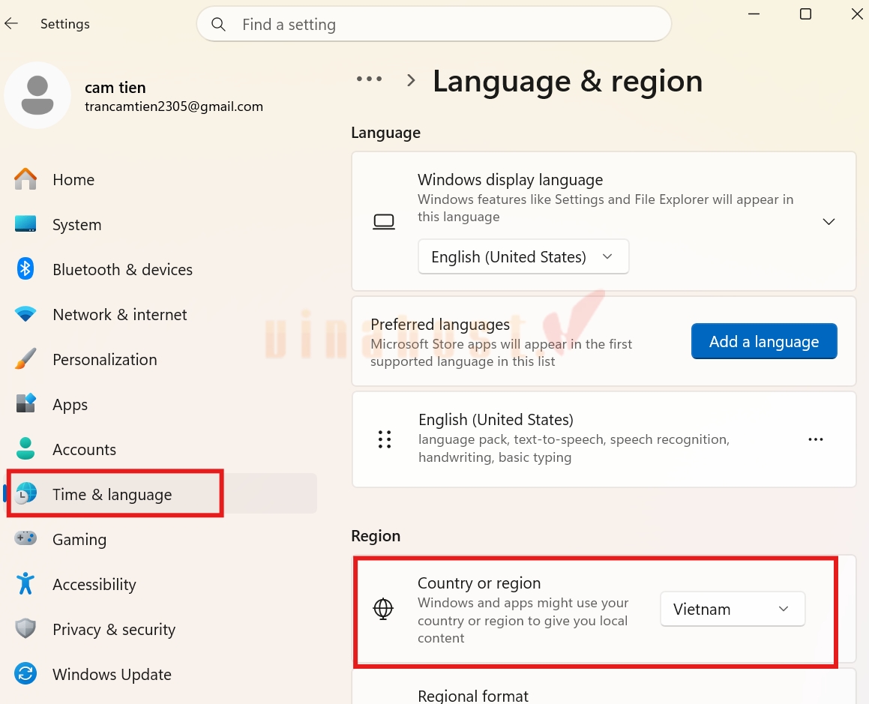This screenshot has width=869, height=704.
Task: Minimize the Settings window
Action: click(754, 13)
